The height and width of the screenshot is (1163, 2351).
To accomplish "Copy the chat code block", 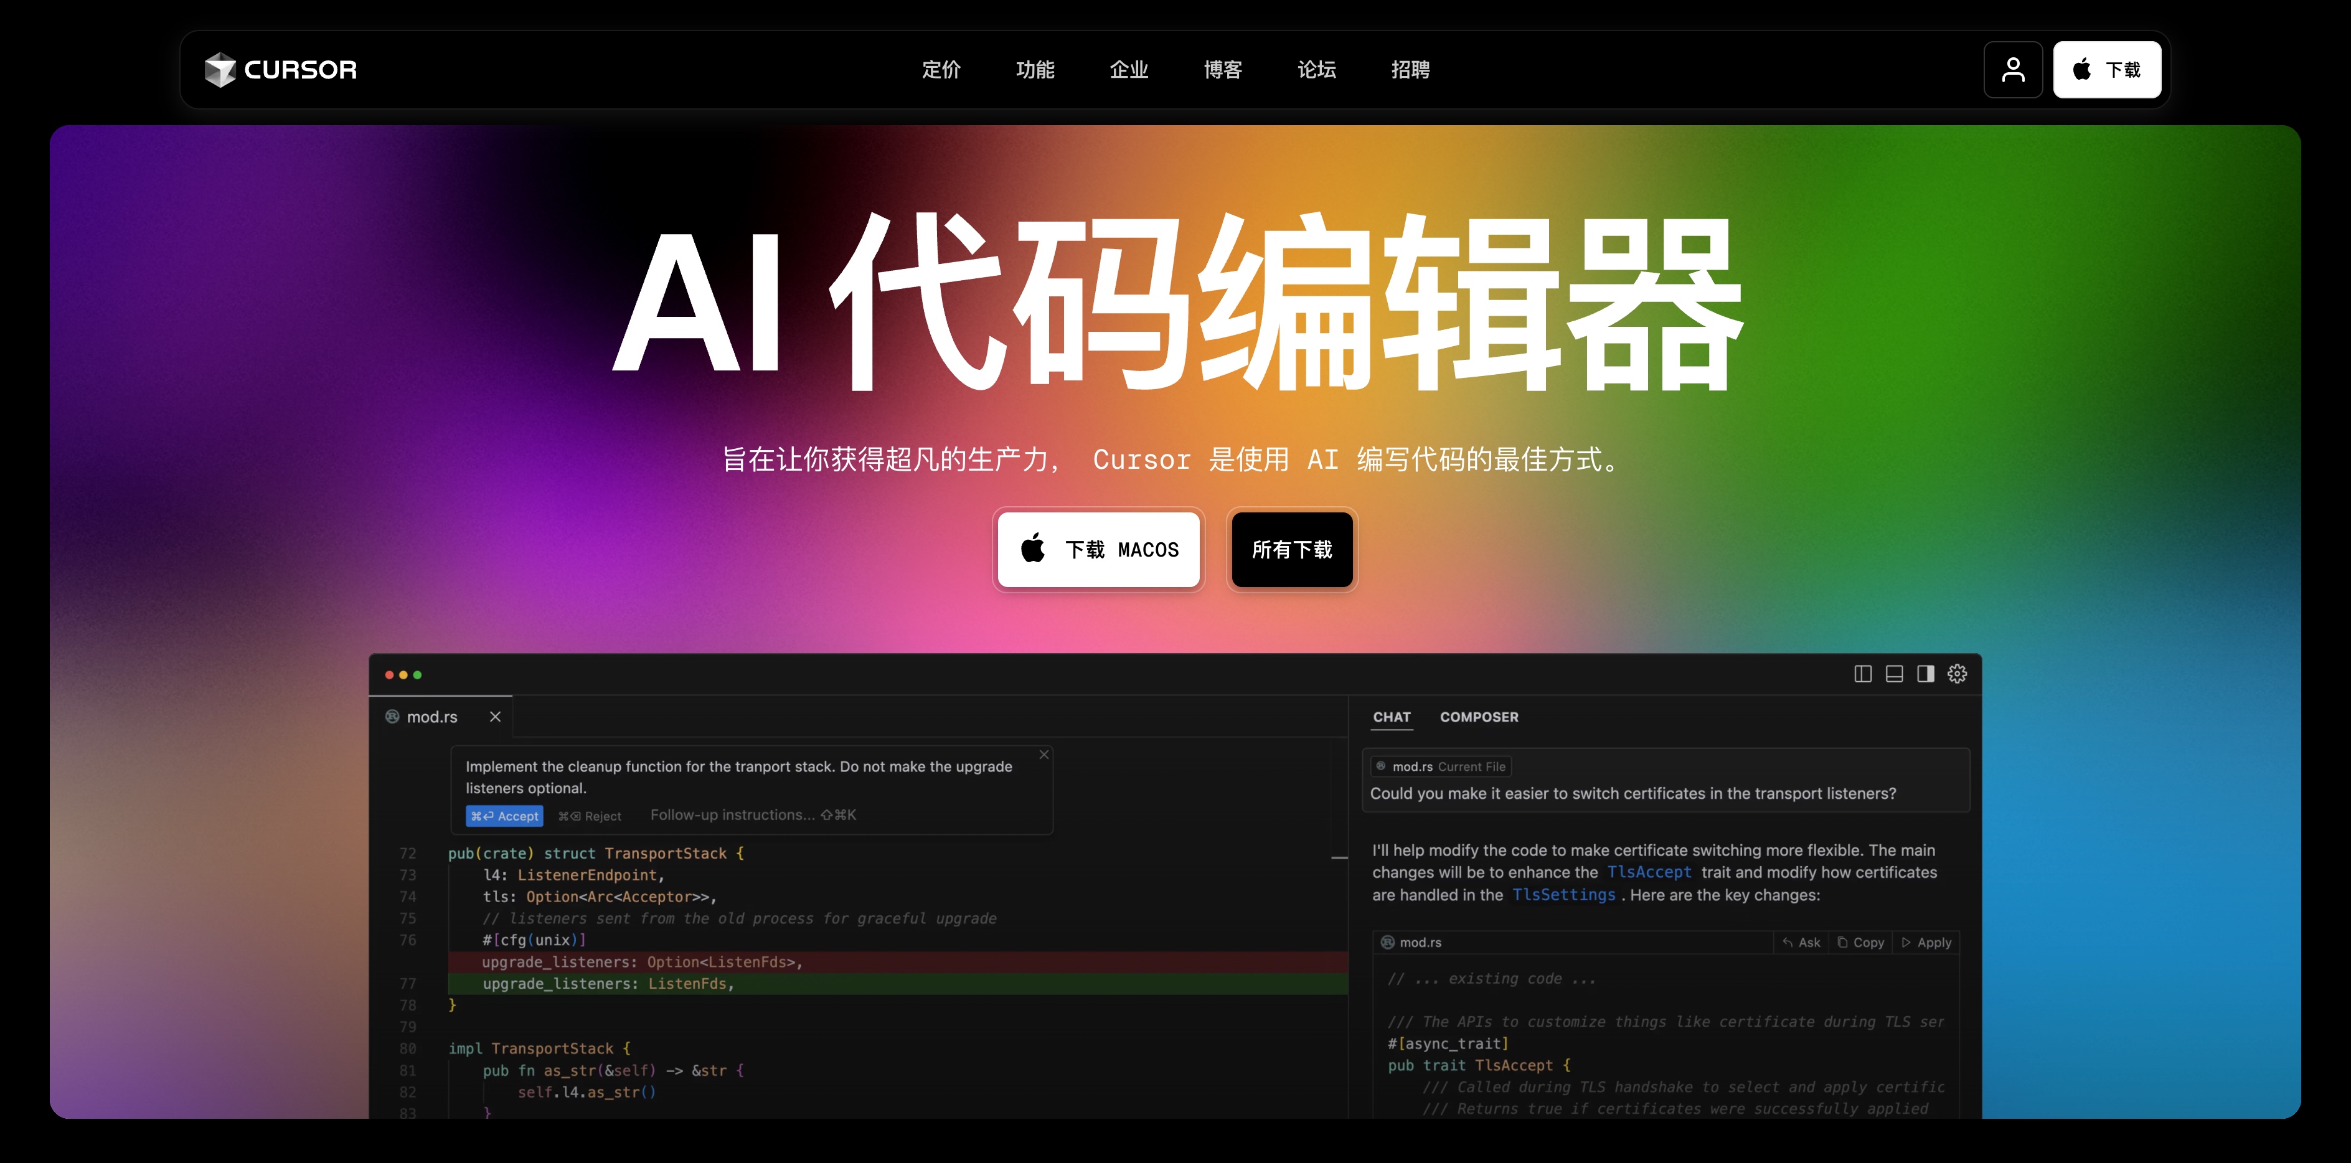I will click(1860, 943).
